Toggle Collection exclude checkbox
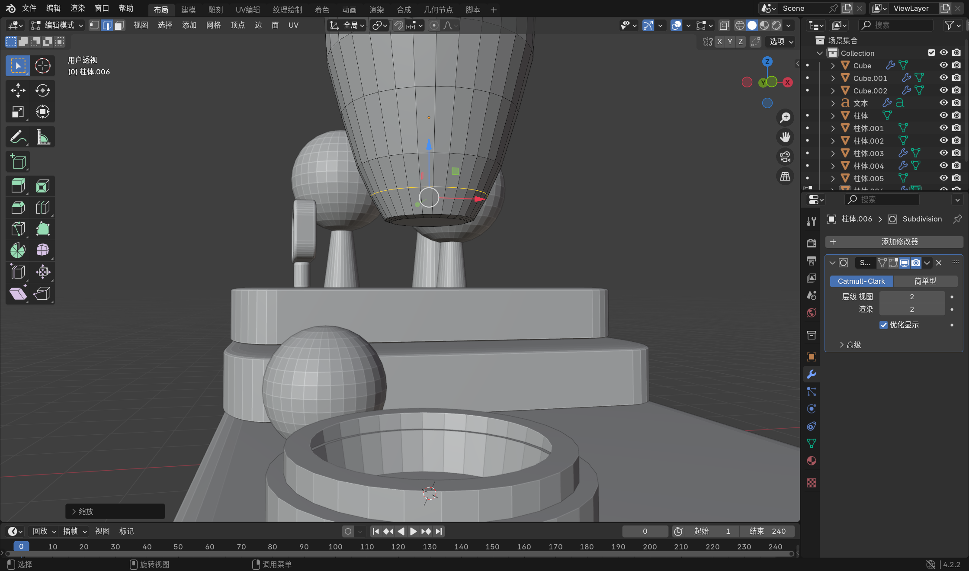 tap(931, 53)
